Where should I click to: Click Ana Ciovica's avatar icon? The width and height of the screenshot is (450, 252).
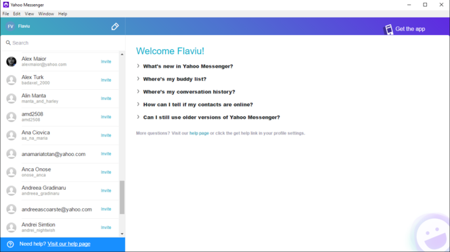click(12, 135)
